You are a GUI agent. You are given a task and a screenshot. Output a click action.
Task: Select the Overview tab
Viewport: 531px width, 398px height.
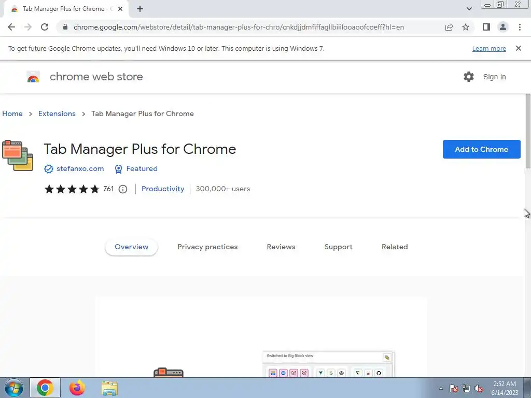pos(131,247)
